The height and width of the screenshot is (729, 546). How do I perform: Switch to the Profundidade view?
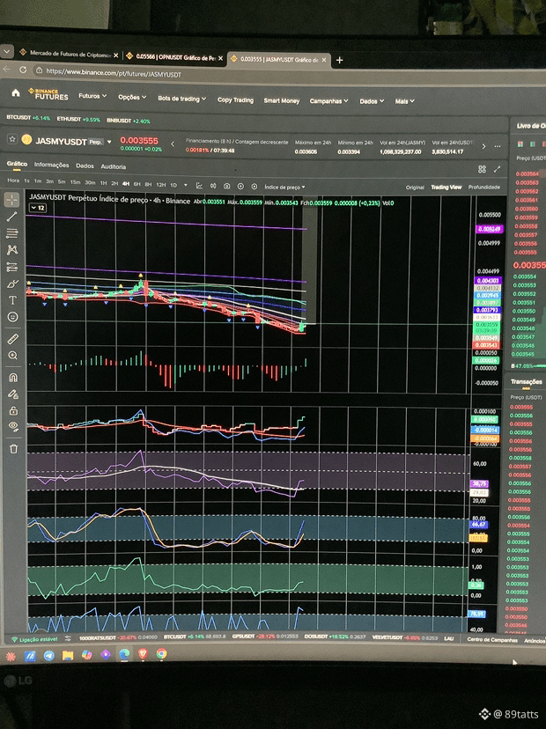point(484,187)
